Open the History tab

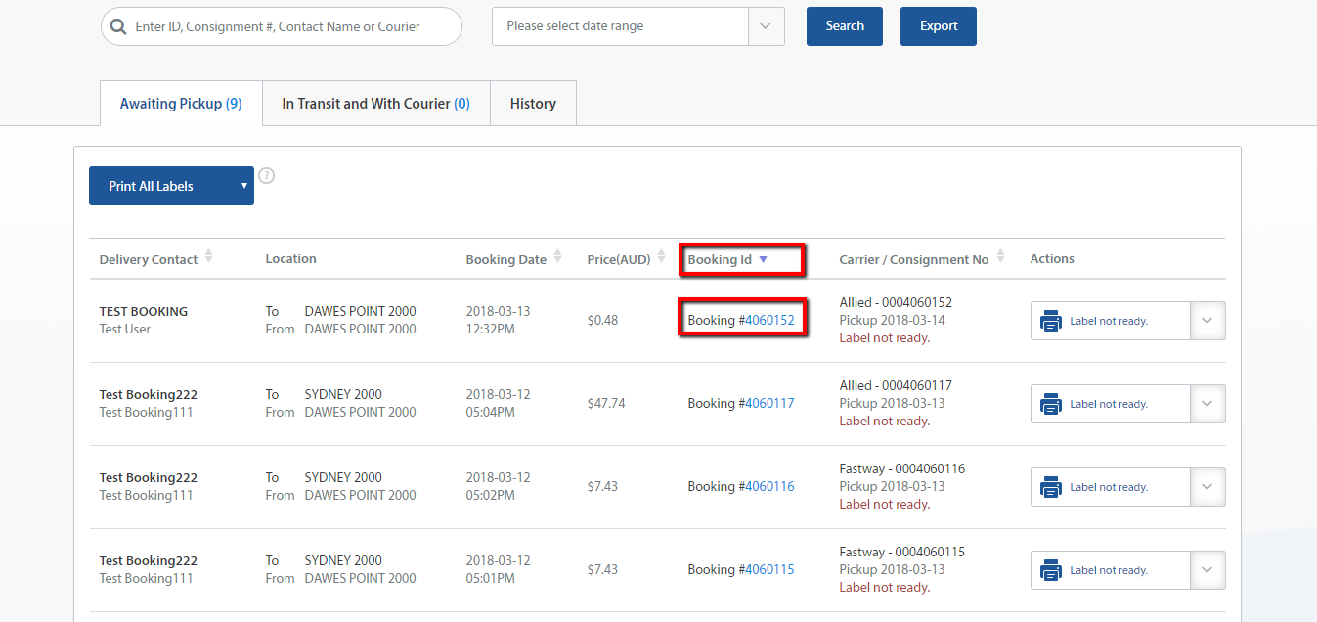[x=533, y=104]
